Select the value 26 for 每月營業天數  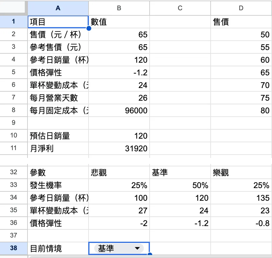119,98
